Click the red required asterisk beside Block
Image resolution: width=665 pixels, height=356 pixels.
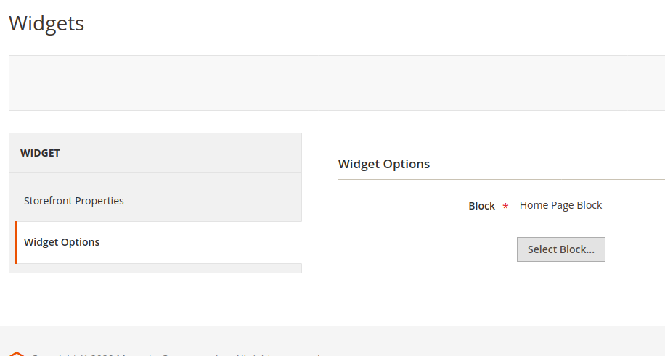tap(505, 207)
